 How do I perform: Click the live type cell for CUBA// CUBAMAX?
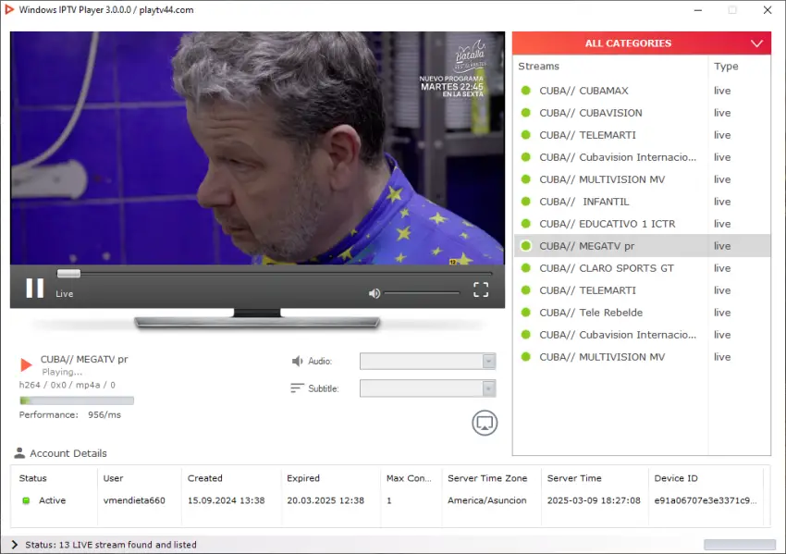(x=722, y=91)
